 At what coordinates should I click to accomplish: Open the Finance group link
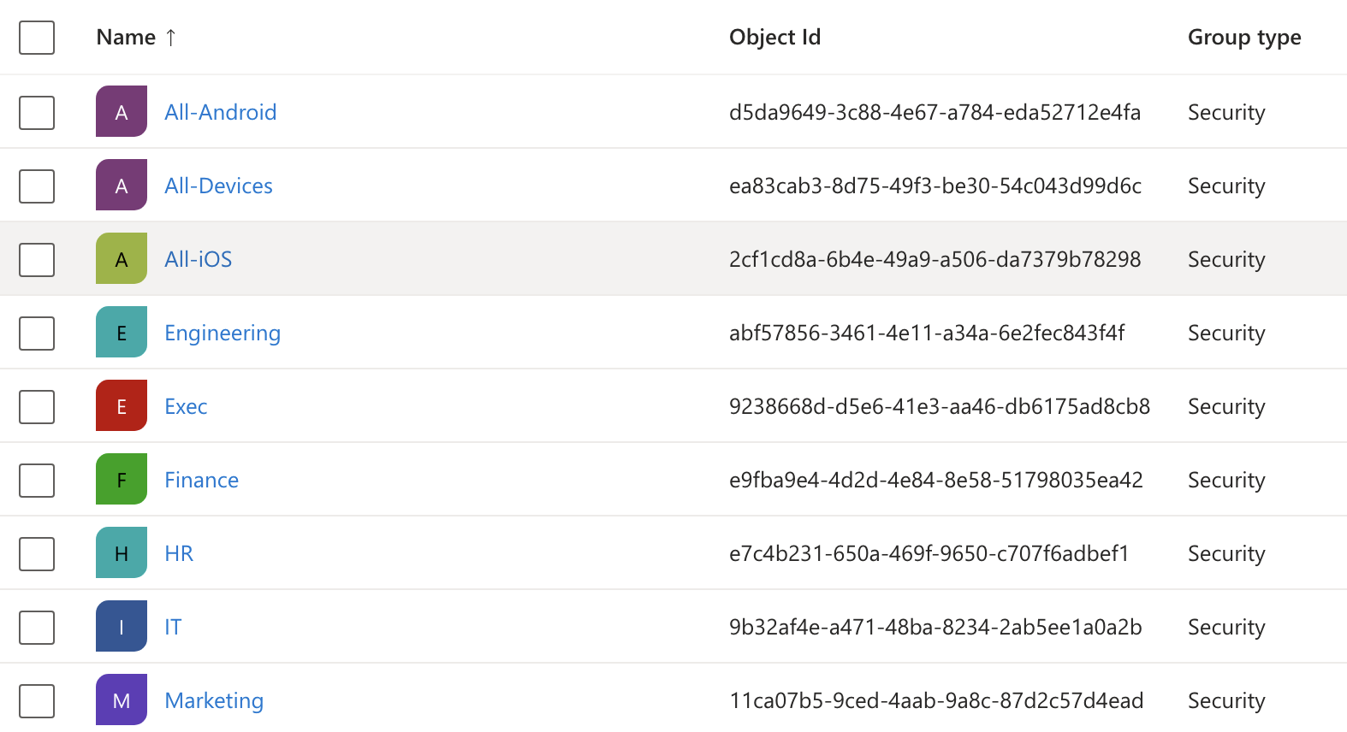[201, 480]
